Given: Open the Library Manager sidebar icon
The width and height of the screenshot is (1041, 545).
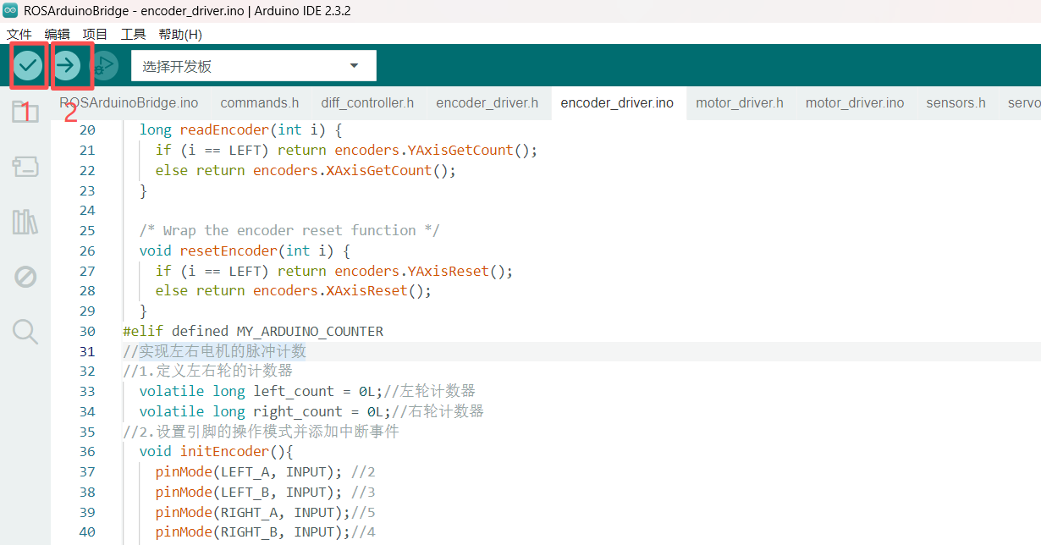Looking at the screenshot, I should tap(25, 222).
